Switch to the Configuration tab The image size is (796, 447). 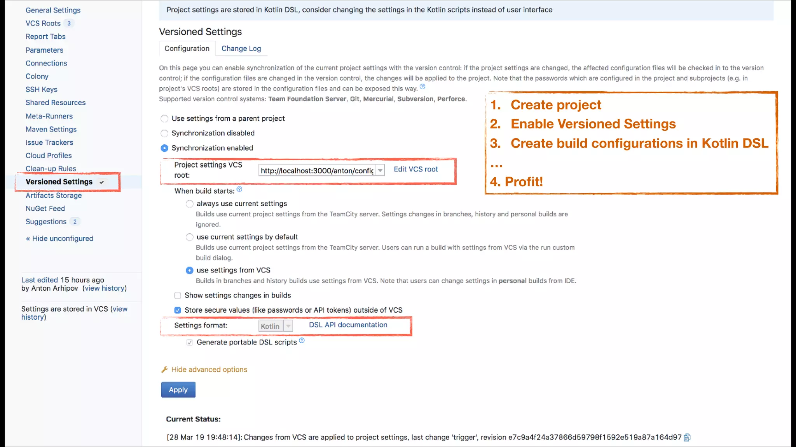pyautogui.click(x=187, y=49)
